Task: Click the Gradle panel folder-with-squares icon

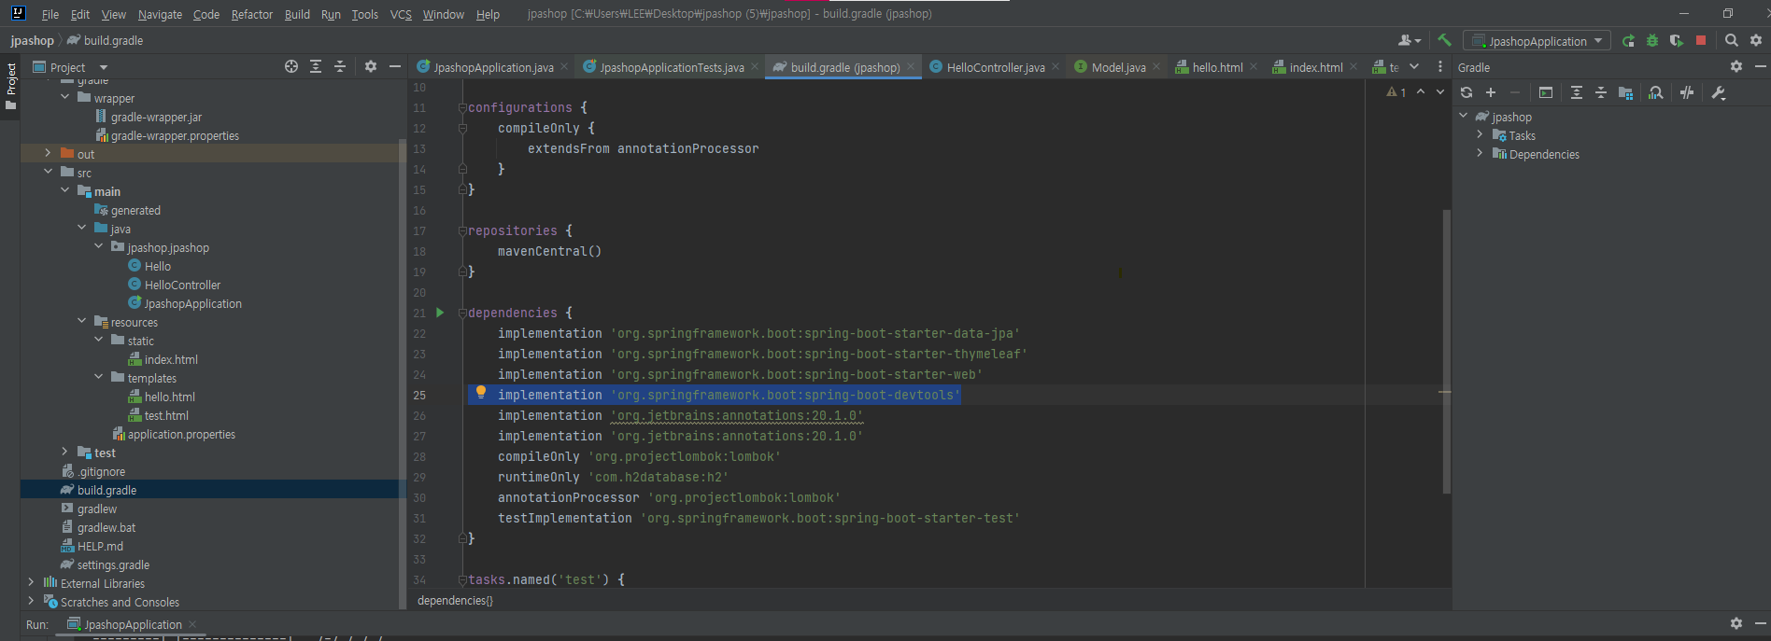Action: pyautogui.click(x=1625, y=92)
